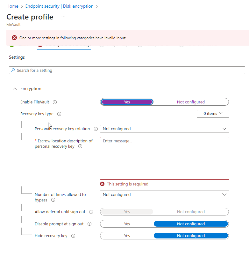Open Number of times allowed to bypass dropdown
Image resolution: width=249 pixels, height=256 pixels.
pos(164,194)
